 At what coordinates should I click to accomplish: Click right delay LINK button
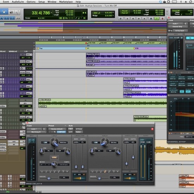tap(96, 142)
